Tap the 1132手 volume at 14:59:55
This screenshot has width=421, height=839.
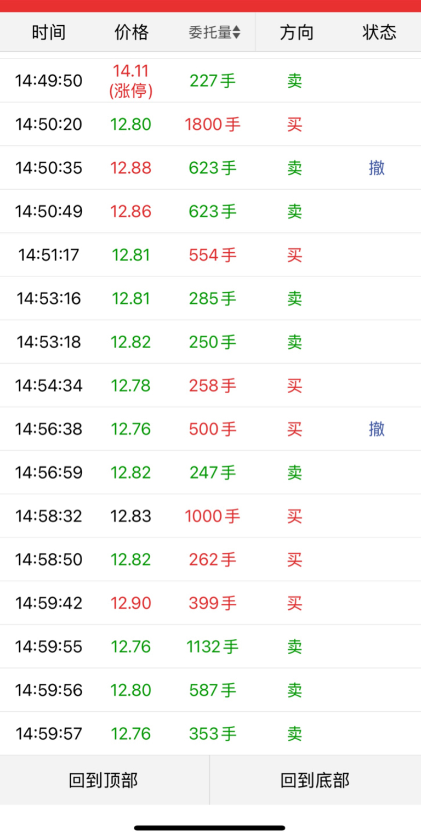click(213, 647)
